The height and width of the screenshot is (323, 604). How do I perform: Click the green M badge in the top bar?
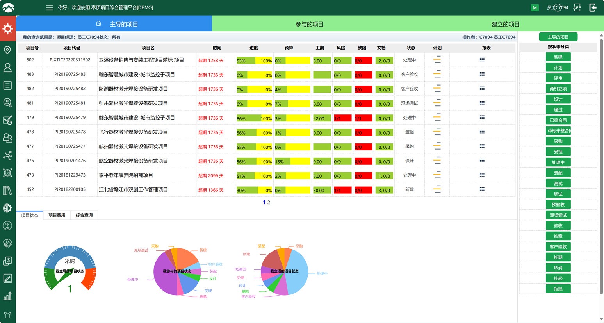[535, 7]
